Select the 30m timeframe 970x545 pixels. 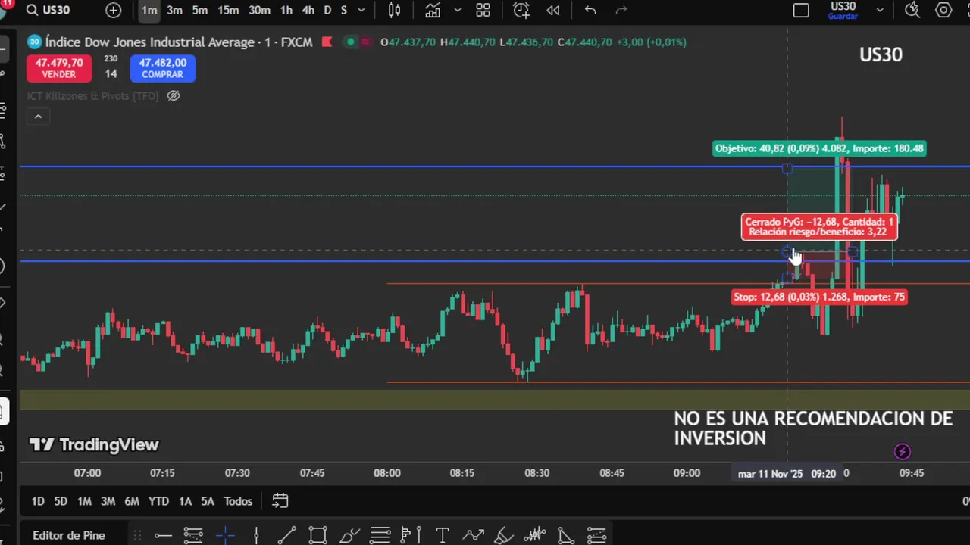pyautogui.click(x=259, y=10)
